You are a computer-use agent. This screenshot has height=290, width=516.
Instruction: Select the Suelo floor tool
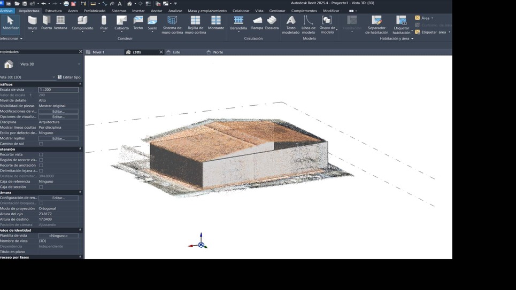point(152,23)
